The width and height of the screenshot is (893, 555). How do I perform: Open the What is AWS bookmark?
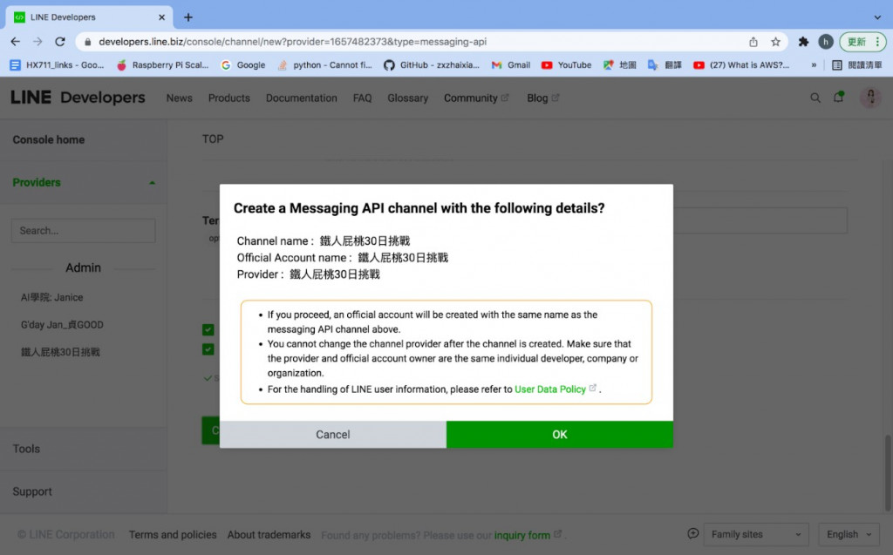pos(741,64)
